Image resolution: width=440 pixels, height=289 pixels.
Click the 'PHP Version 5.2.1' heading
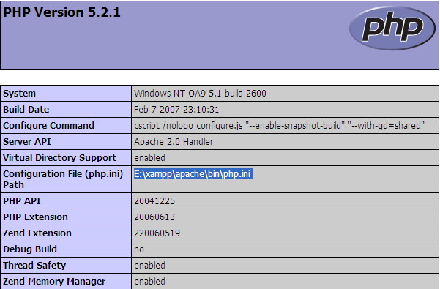point(61,12)
